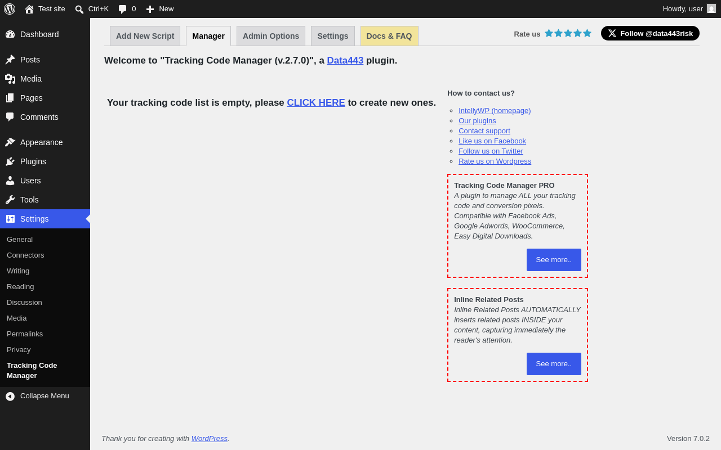The height and width of the screenshot is (450, 721).
Task: Open the WordPress footer link
Action: [x=210, y=439]
